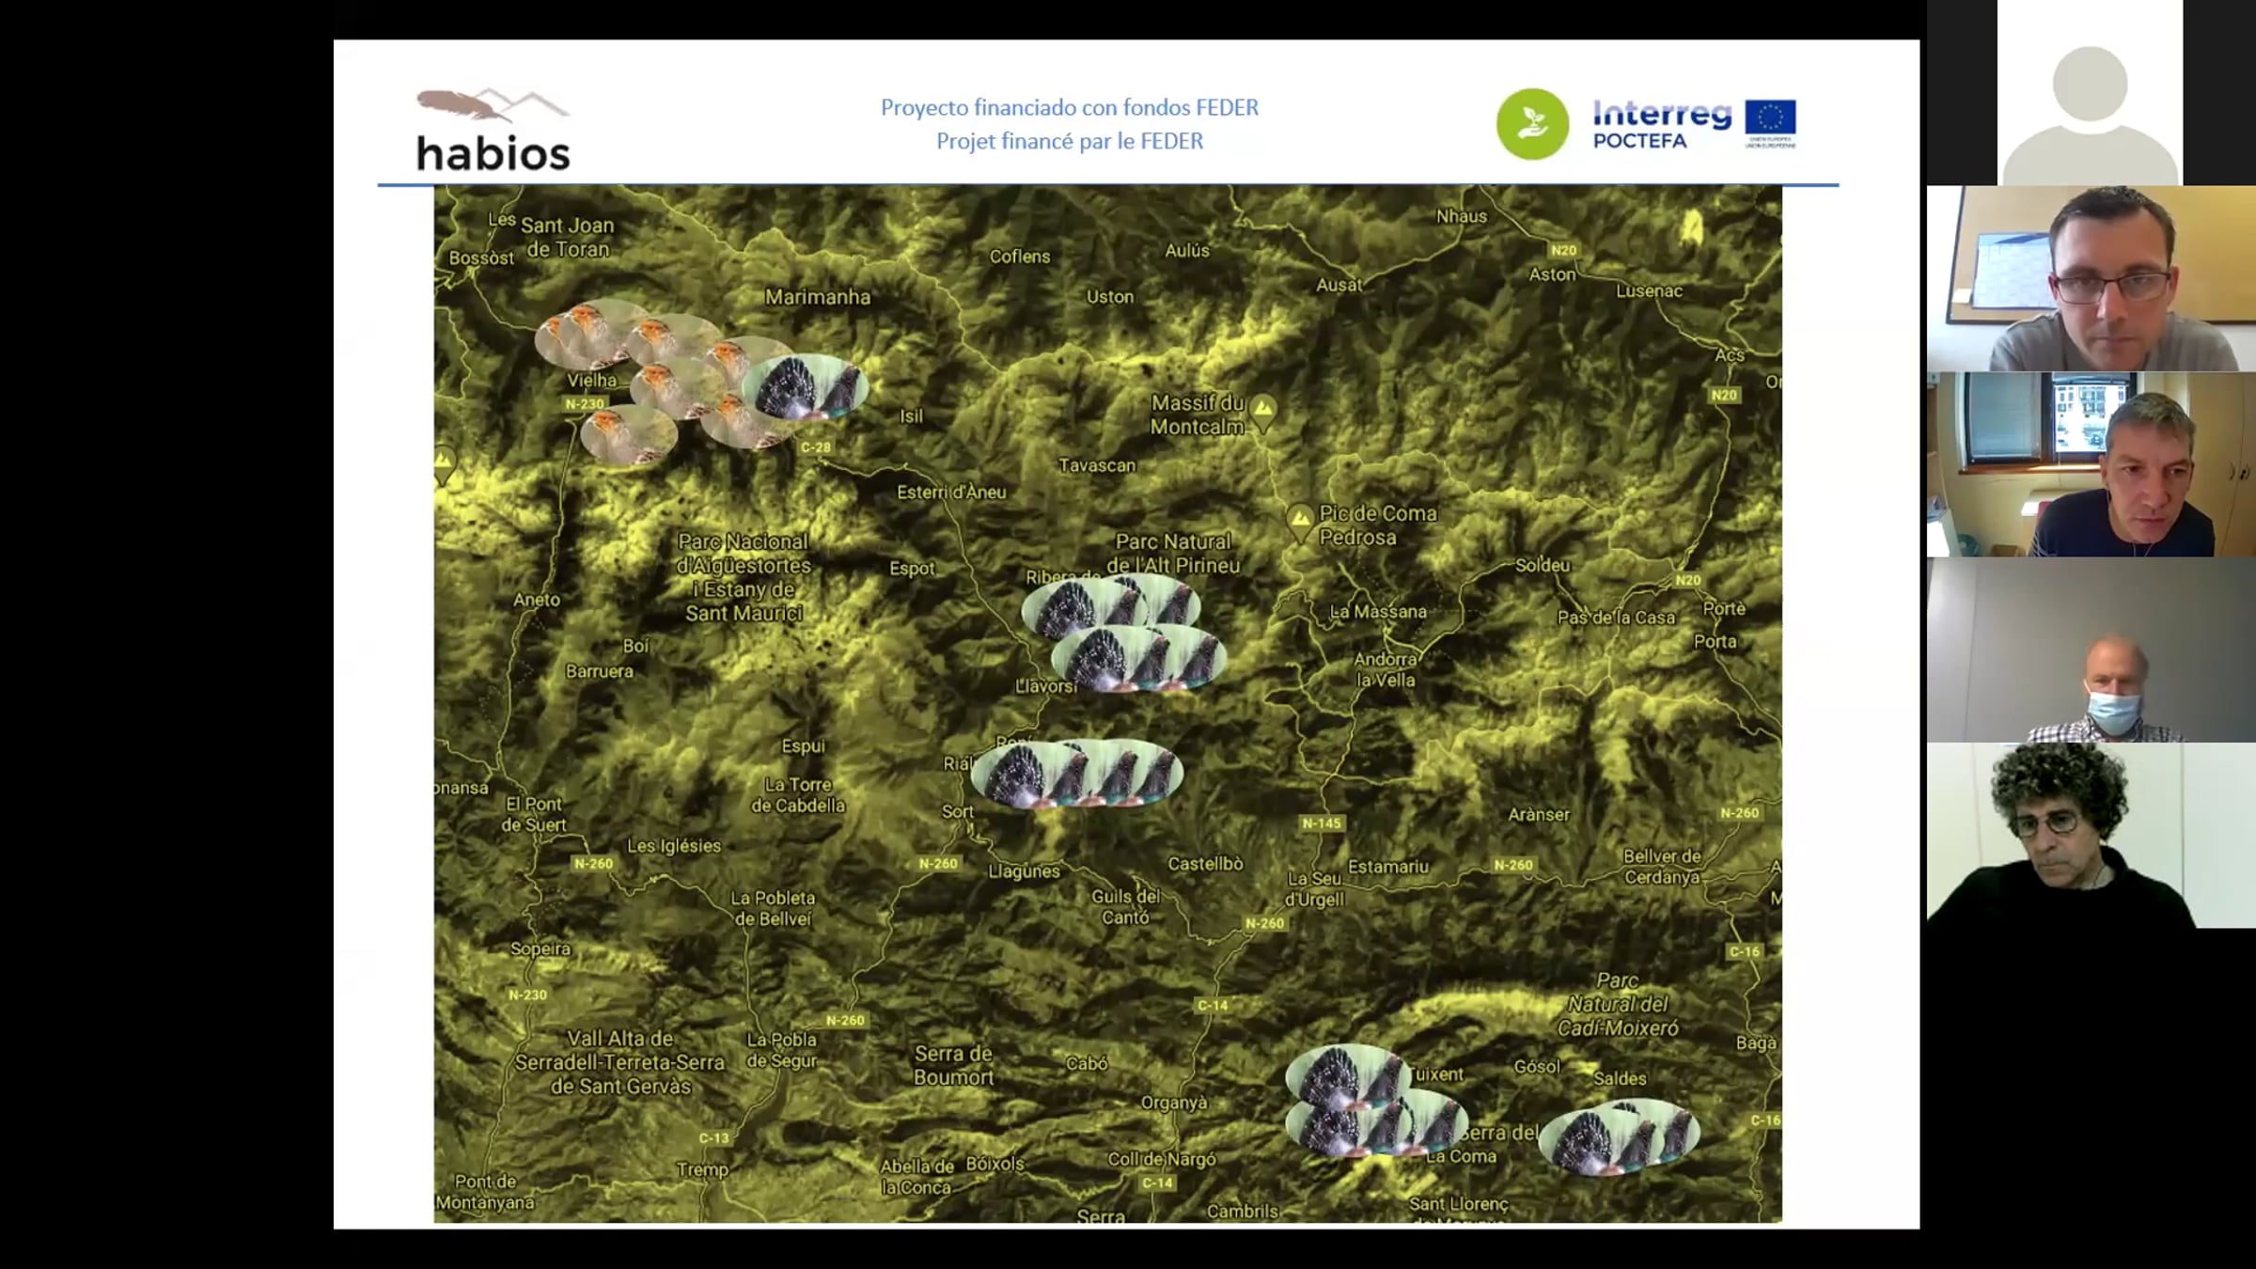Click the Vall Alta de Serradell label
This screenshot has height=1269, width=2256.
click(620, 1062)
